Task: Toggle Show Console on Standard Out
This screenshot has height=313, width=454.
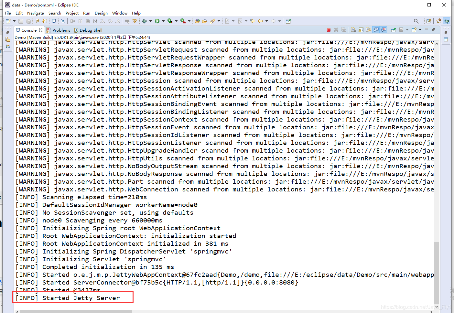Action: point(376,30)
